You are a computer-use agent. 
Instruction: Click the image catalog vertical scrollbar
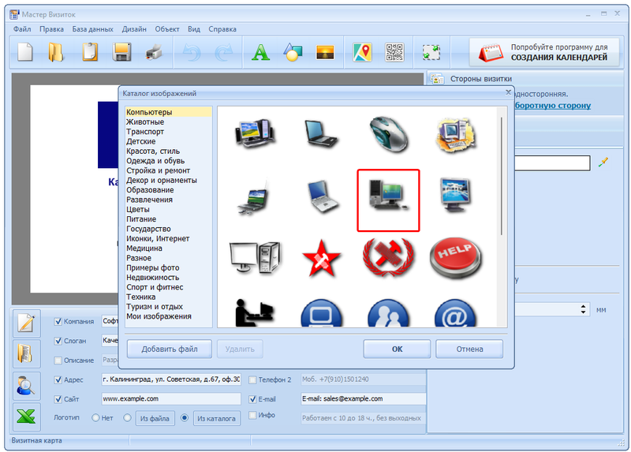point(502,174)
